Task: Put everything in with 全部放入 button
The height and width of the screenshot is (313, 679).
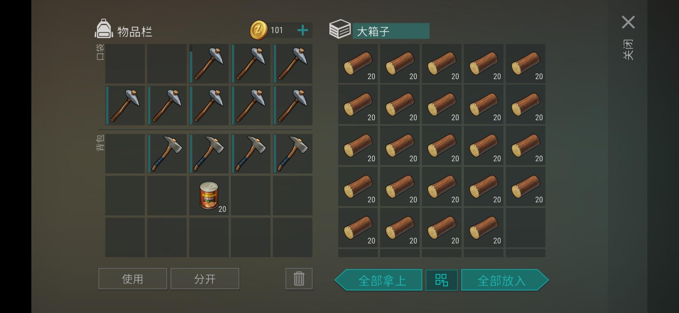Action: pos(505,280)
